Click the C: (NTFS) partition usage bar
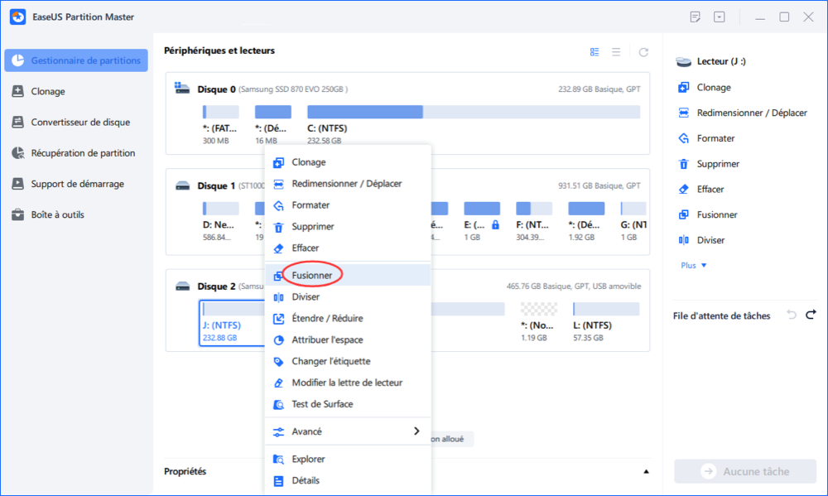 [x=473, y=112]
